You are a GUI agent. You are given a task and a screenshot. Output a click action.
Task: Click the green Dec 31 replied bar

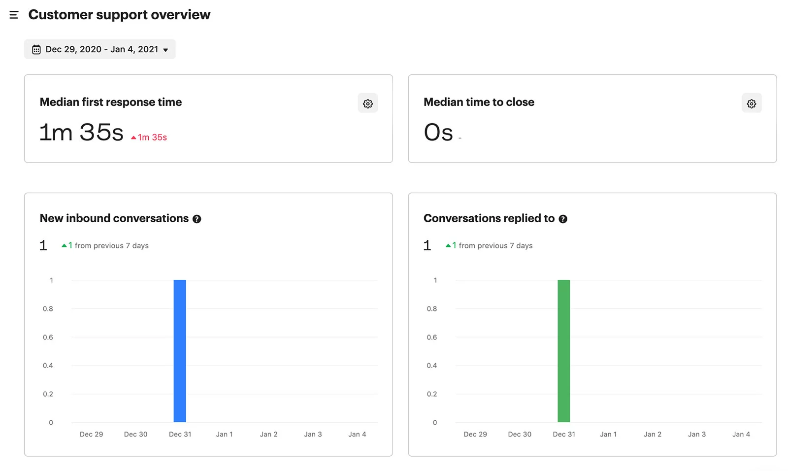[x=564, y=351]
